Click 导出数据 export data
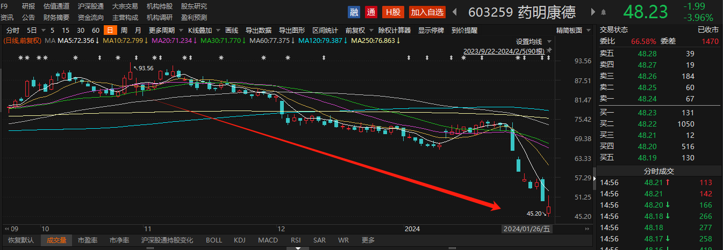Image resolution: width=723 pixels, height=250 pixels. point(258,30)
